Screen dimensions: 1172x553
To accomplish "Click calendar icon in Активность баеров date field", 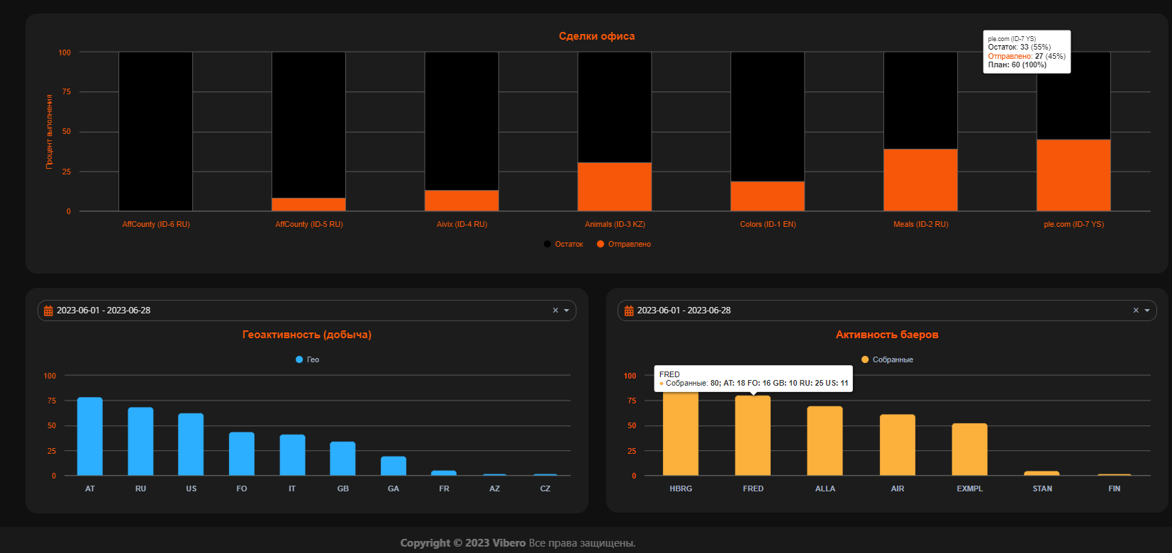I will coord(629,311).
